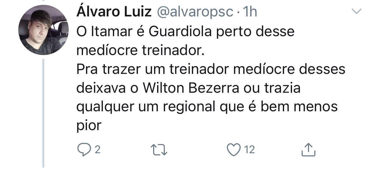Share the tweet using the upload arrow icon
This screenshot has width=379, height=173.
click(x=308, y=150)
